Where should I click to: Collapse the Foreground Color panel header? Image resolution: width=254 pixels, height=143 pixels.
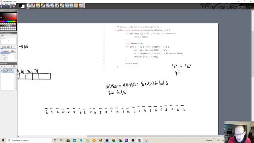[8, 11]
